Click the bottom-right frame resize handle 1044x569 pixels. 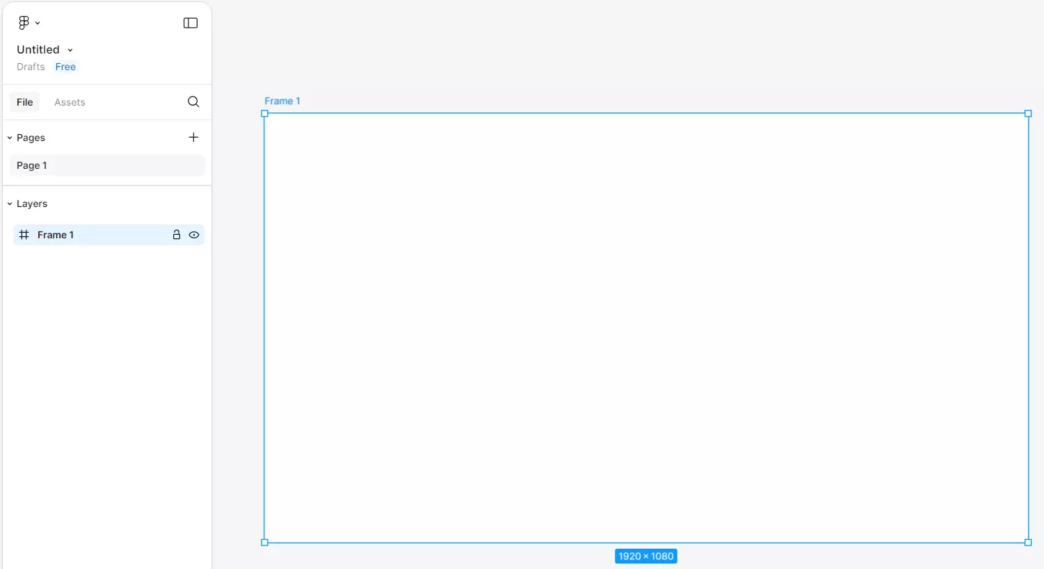click(x=1028, y=543)
